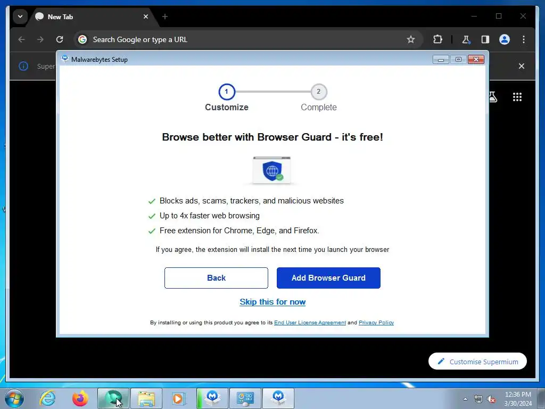The image size is (545, 409).
Task: Click Add Browser Guard button
Action: coord(328,278)
